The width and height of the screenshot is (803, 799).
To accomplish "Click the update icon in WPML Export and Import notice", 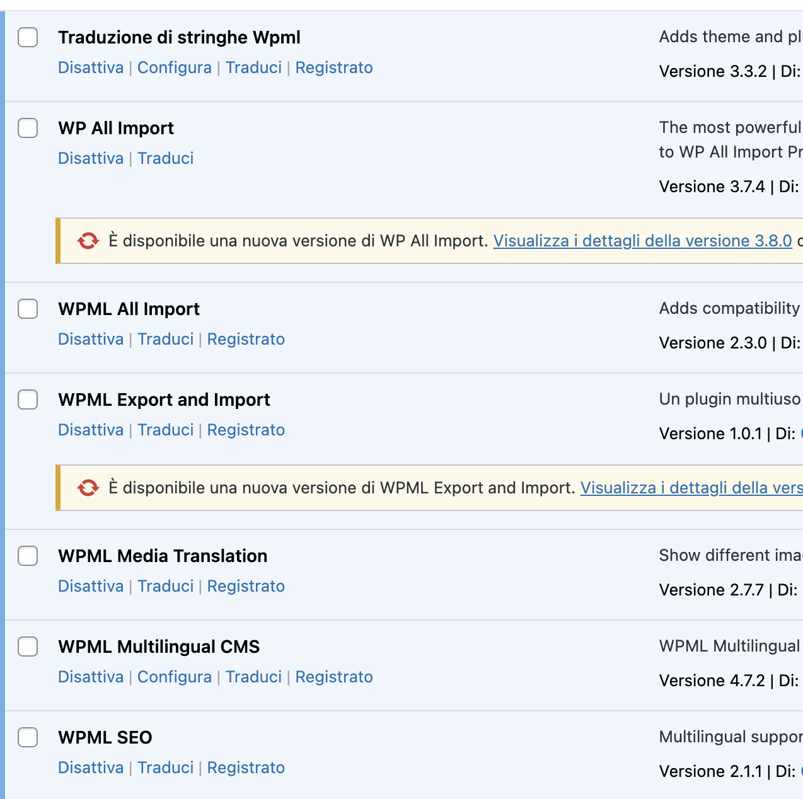I will pos(88,488).
